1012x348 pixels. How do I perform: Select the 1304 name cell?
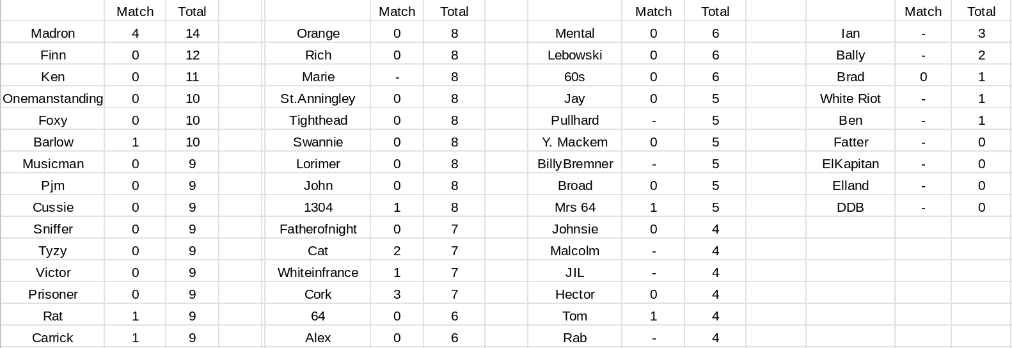(318, 207)
